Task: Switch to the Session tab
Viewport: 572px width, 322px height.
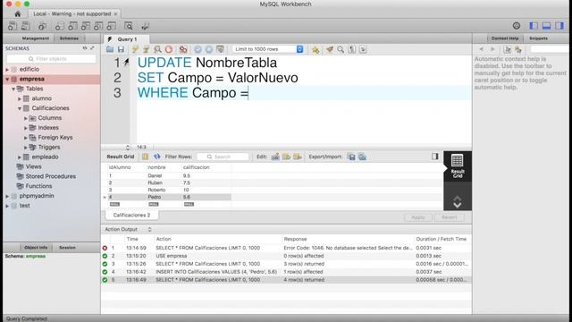Action: (x=67, y=248)
